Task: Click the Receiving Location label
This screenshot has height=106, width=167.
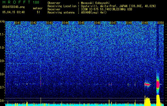Action: click(62, 6)
